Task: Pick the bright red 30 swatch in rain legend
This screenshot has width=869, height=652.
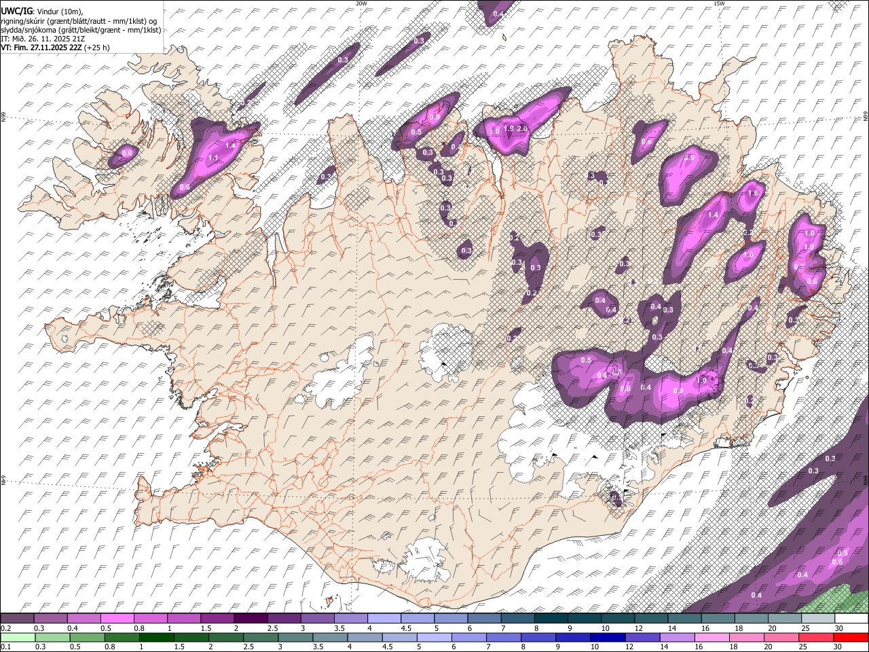Action: pyautogui.click(x=851, y=637)
